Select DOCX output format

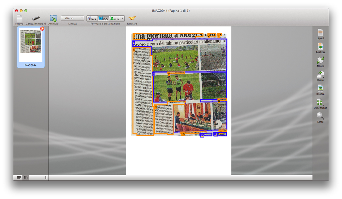103,19
